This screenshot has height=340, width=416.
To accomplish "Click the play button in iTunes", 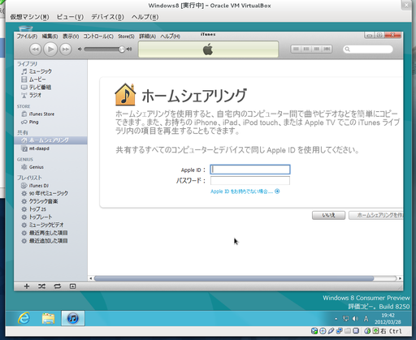I will 50,49.
